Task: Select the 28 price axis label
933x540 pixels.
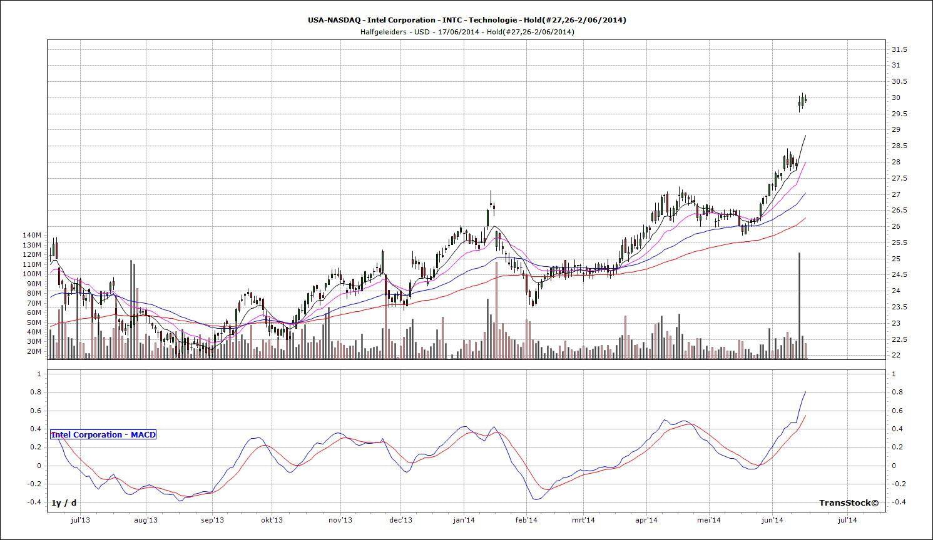Action: click(896, 162)
